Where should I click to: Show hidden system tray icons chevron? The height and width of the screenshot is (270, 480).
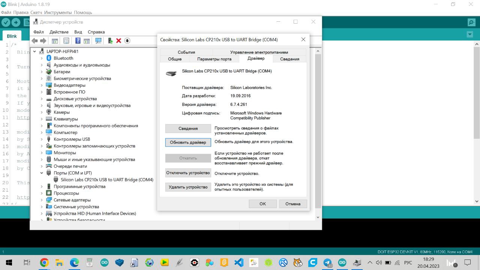click(370, 262)
